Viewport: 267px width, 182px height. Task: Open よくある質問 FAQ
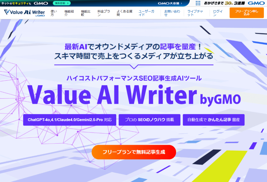point(124,13)
